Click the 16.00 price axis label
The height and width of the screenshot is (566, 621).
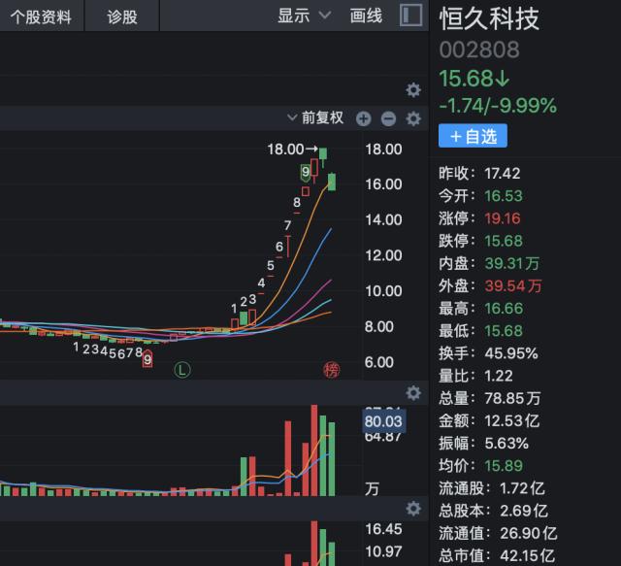[383, 184]
